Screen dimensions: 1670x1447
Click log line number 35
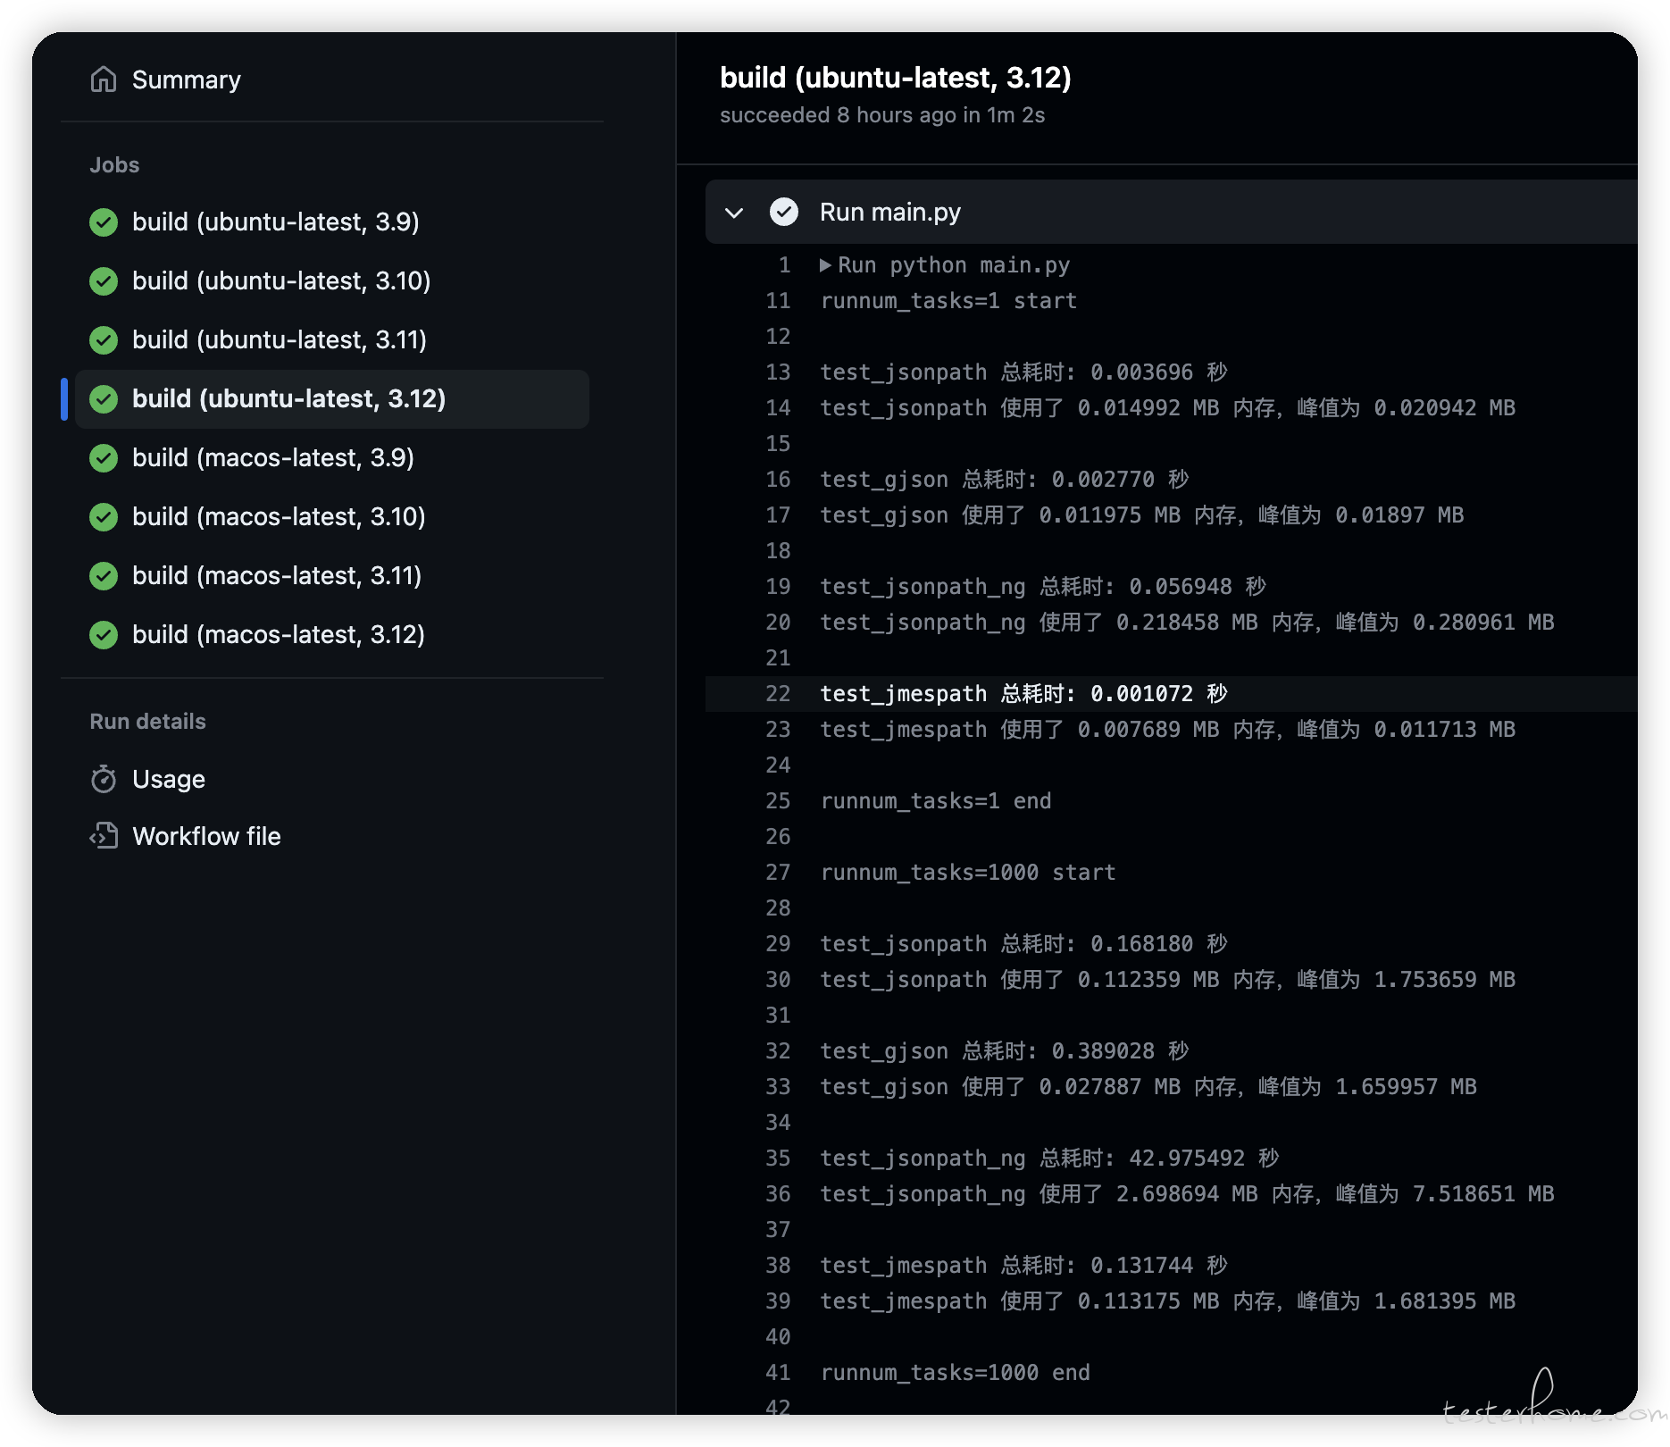pos(778,1158)
